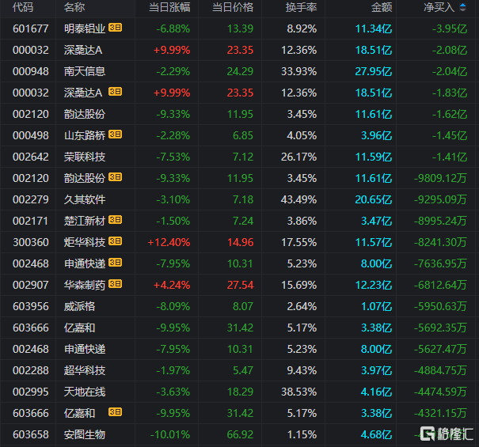The image size is (479, 447).
Task: Sort by the 代码 column header
Action: pyautogui.click(x=23, y=7)
